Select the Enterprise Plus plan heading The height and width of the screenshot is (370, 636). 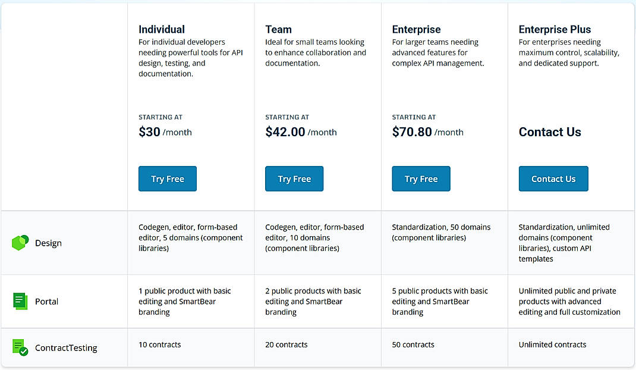[x=555, y=29]
